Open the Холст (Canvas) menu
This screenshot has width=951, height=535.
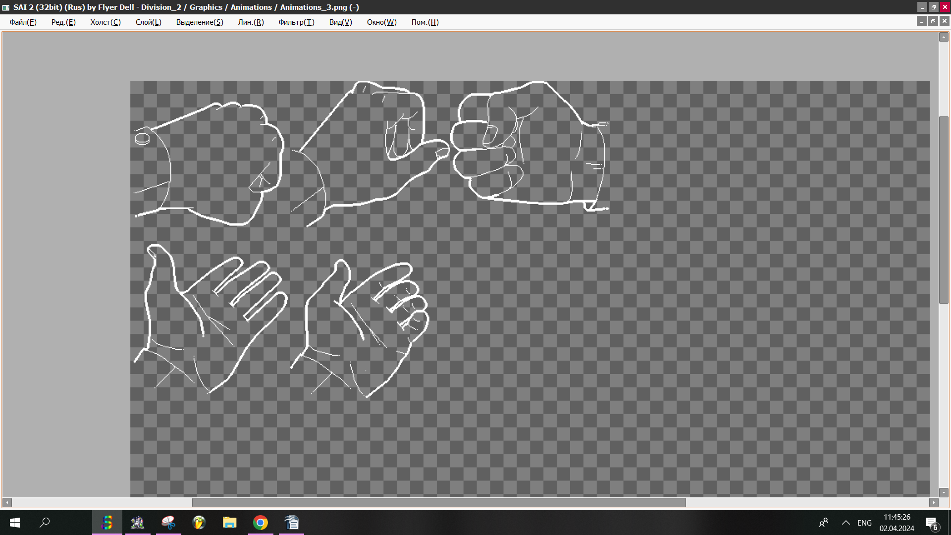[x=105, y=22]
